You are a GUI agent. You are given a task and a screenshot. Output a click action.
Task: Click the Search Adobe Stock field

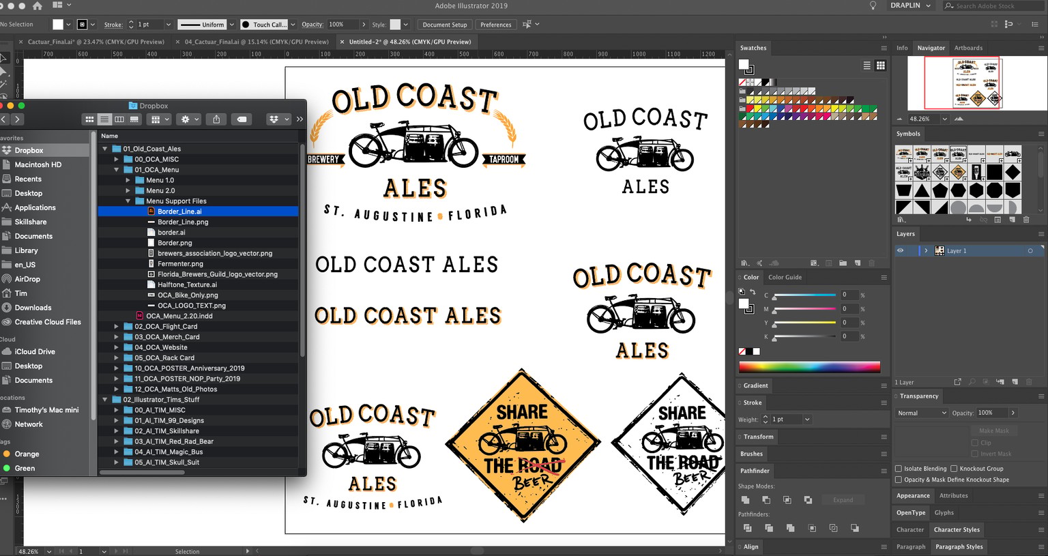(x=994, y=5)
